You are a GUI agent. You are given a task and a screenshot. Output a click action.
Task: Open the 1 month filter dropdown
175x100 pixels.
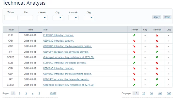tap(73, 18)
